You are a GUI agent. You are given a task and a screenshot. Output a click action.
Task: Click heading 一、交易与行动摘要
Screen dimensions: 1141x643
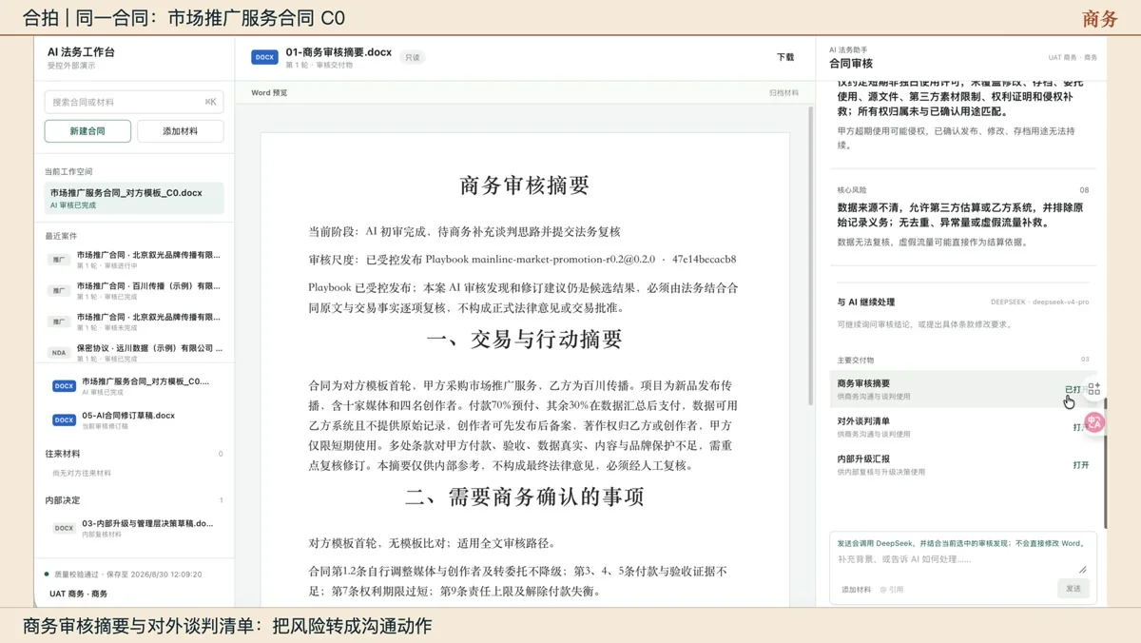(525, 340)
